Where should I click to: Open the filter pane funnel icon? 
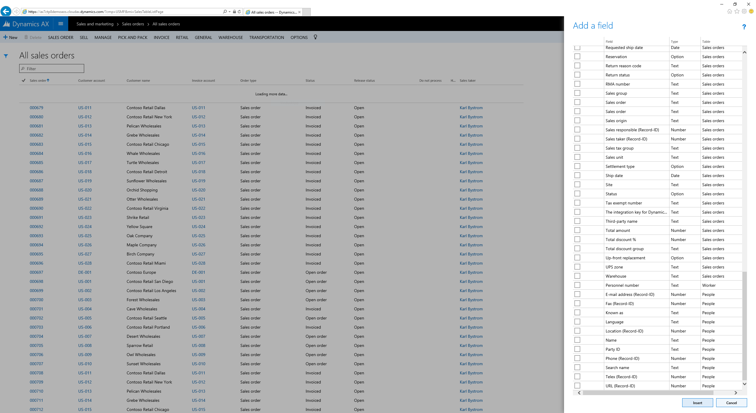(6, 56)
